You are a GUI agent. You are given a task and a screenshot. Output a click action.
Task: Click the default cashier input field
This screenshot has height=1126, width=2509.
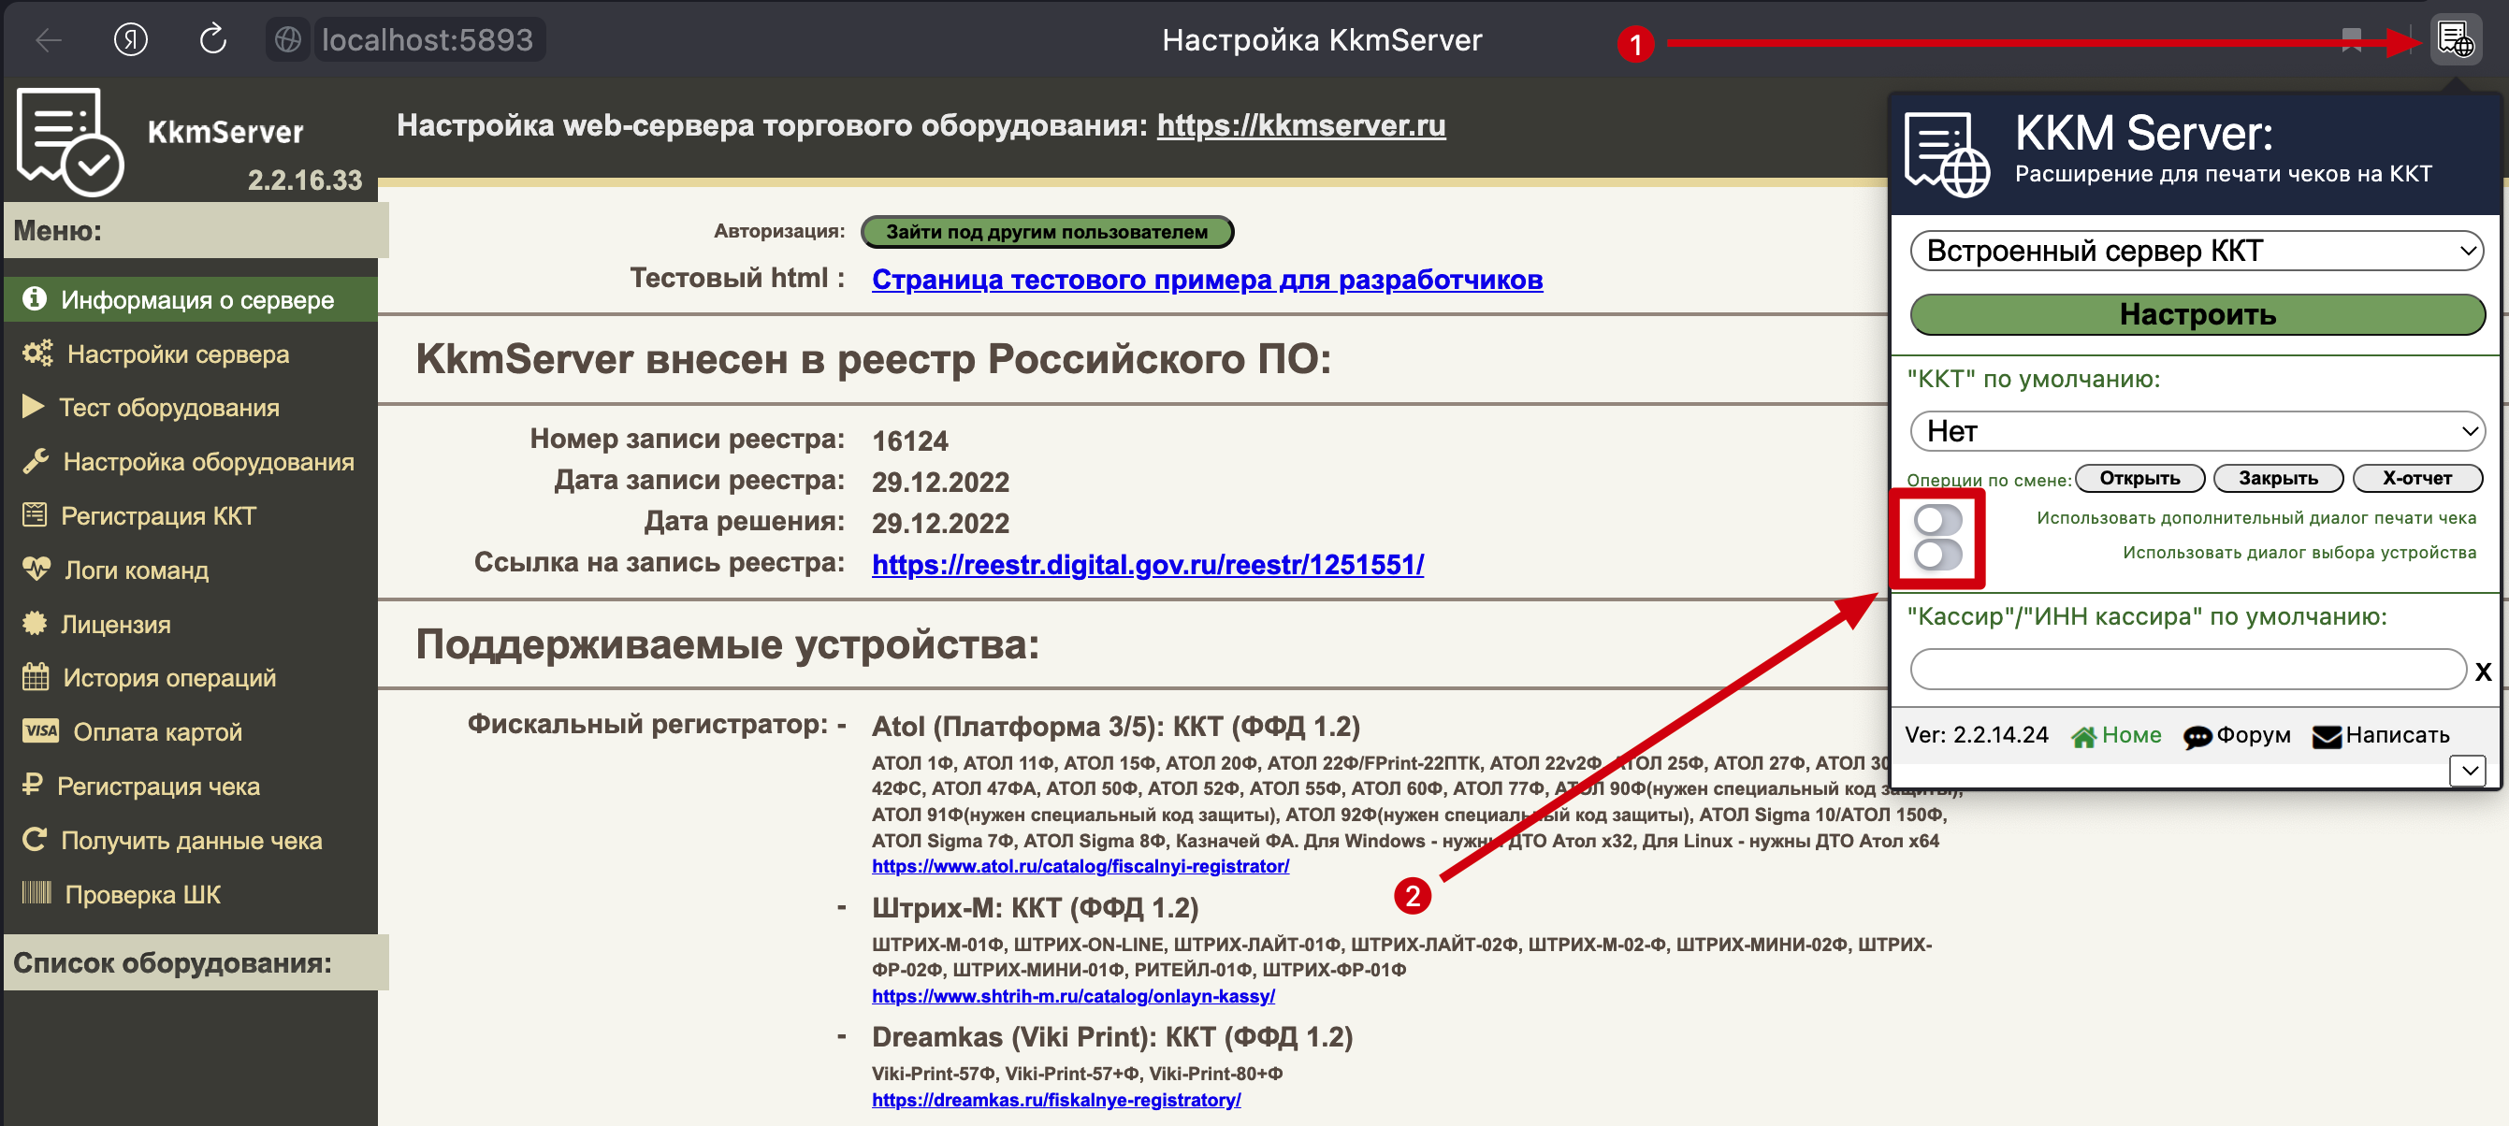coord(2187,670)
